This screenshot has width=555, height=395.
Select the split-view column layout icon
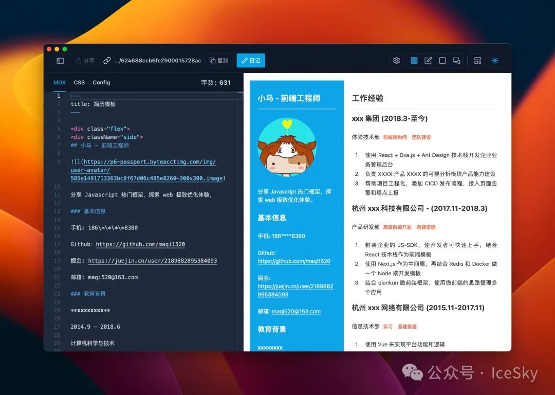tap(414, 61)
